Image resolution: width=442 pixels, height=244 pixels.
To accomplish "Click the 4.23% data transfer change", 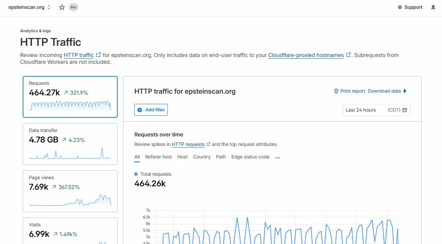I will click(73, 140).
